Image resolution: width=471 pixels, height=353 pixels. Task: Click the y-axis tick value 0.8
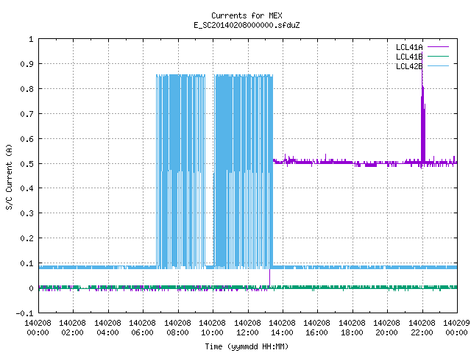pos(26,89)
